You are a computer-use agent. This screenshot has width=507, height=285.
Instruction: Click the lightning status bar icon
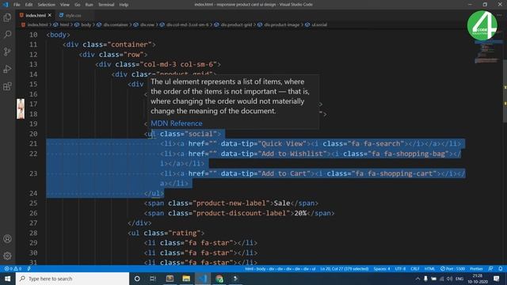tap(29, 268)
